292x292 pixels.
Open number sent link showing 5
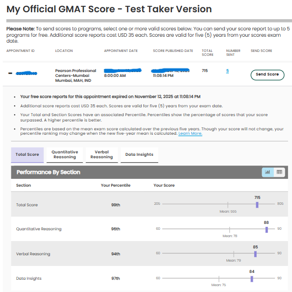click(x=227, y=71)
